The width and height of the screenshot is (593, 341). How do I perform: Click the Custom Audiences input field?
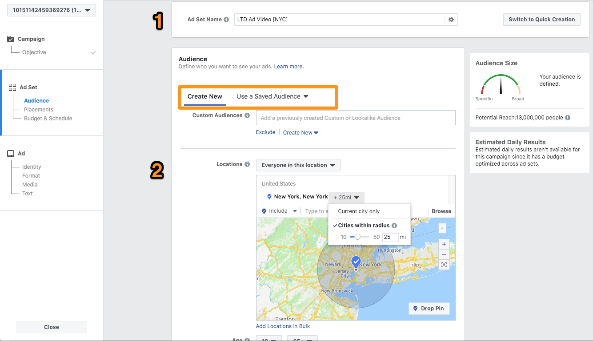pos(356,118)
